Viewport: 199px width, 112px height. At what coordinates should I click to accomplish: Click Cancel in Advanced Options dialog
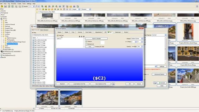[x=139, y=84]
